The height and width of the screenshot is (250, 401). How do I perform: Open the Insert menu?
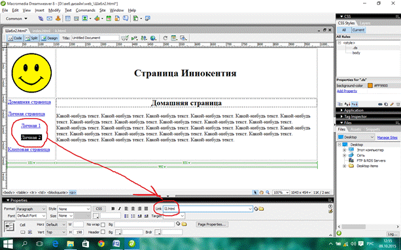click(39, 10)
